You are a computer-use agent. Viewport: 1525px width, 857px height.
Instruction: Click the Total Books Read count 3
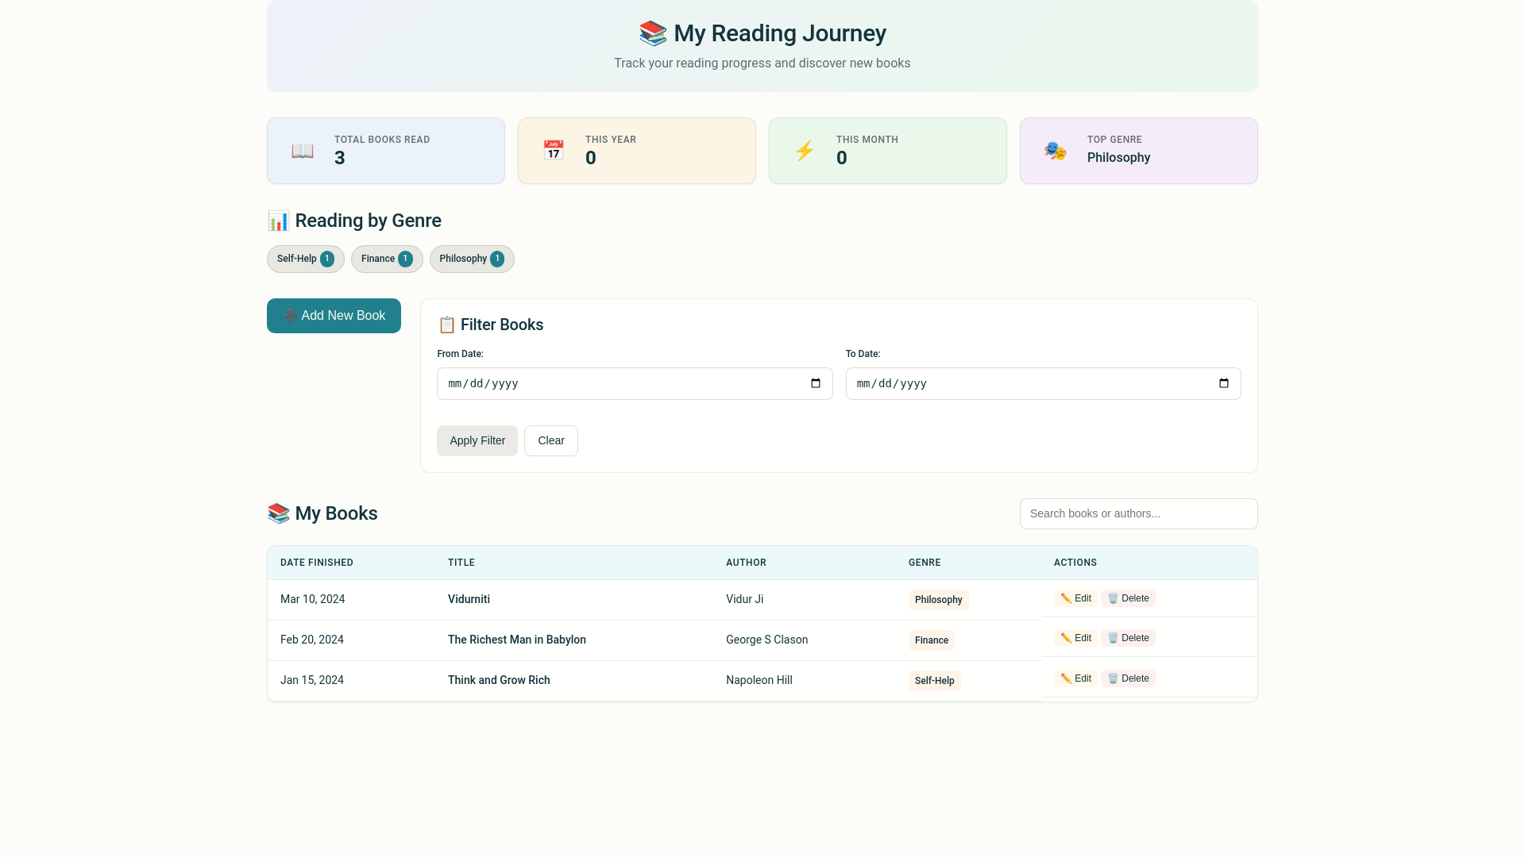tap(340, 158)
